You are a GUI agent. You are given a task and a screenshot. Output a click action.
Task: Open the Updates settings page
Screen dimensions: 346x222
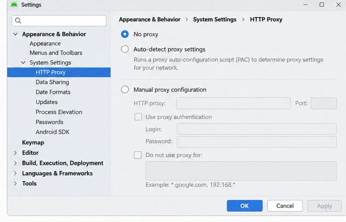click(x=46, y=102)
